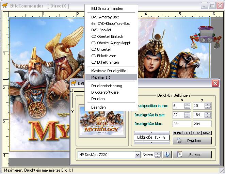Close the DVD print settings dialog
The image size is (225, 174).
pyautogui.click(x=215, y=83)
